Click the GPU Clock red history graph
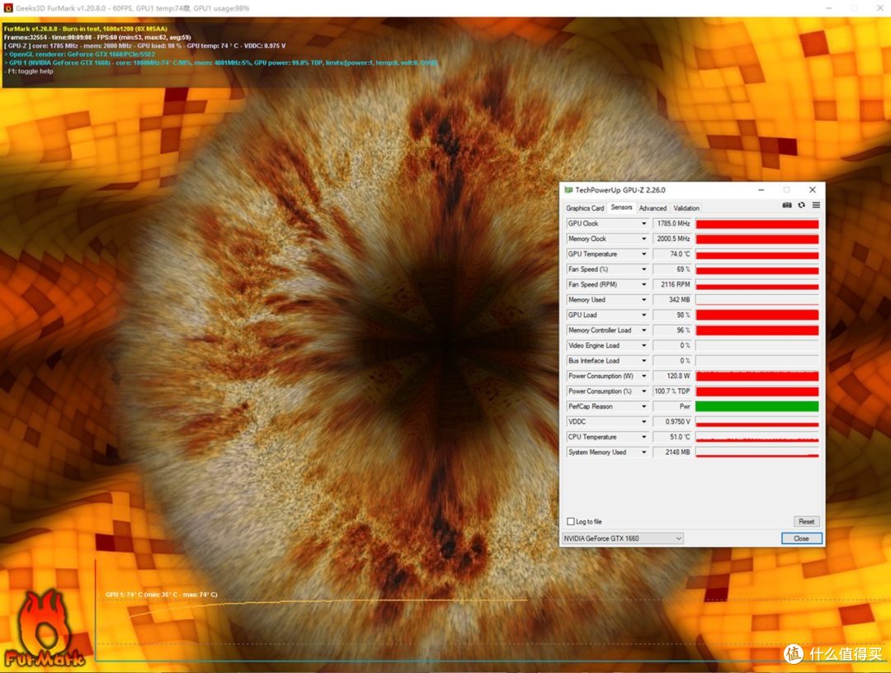The height and width of the screenshot is (673, 891). pos(757,224)
